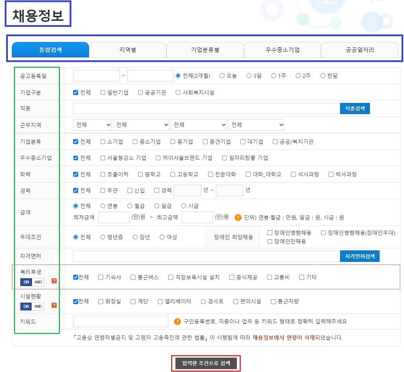Check the 전문대학 education checkbox

(x=211, y=174)
